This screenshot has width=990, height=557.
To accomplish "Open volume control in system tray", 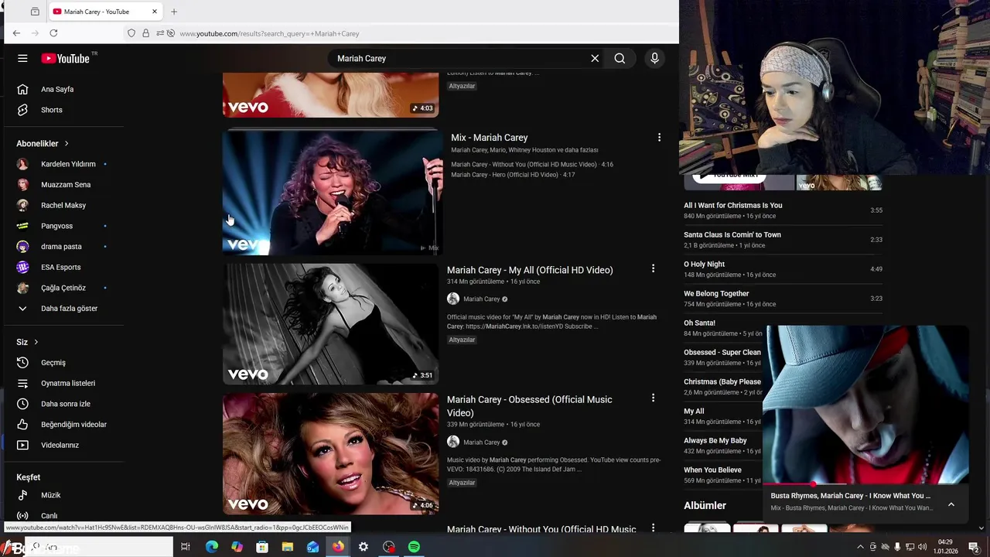I will 922,547.
